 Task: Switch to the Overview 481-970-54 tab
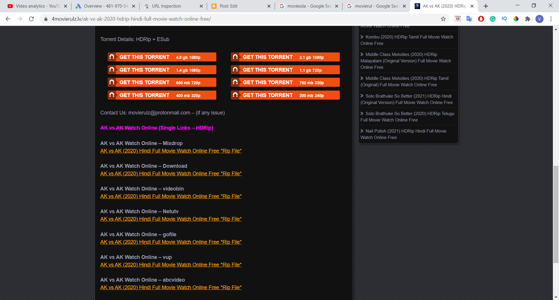(x=105, y=6)
